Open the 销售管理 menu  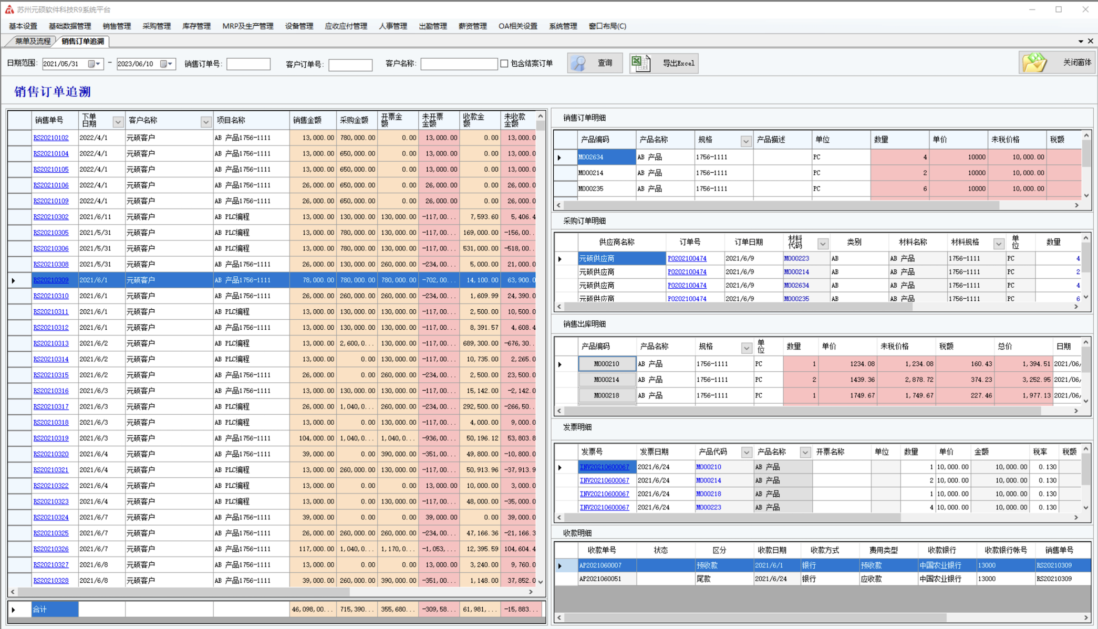(117, 26)
